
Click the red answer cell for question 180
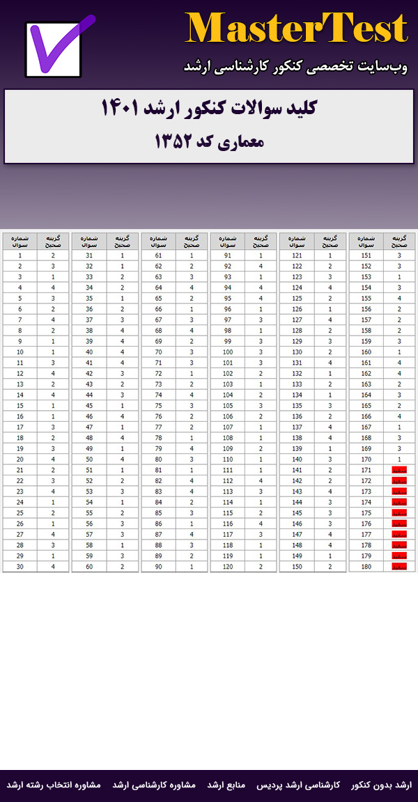coord(399,567)
